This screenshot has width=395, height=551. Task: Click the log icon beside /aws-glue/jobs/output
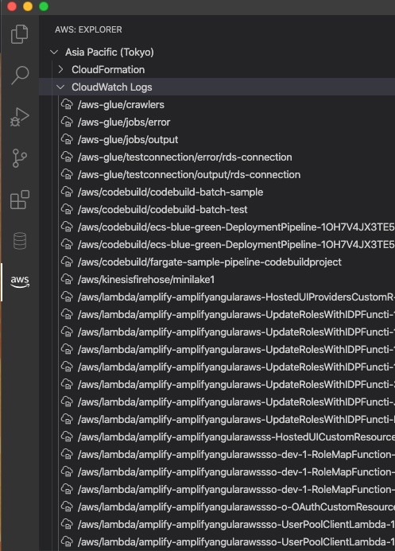(x=67, y=139)
